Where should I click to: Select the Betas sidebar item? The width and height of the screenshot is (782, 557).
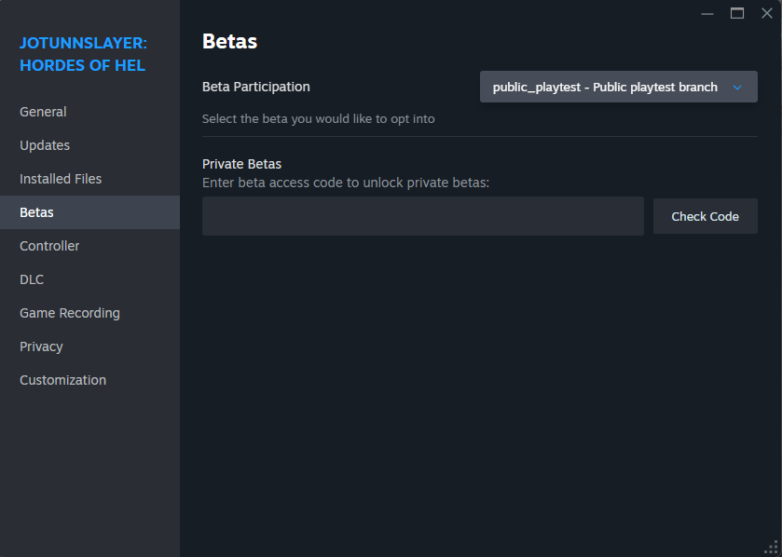[x=89, y=212]
